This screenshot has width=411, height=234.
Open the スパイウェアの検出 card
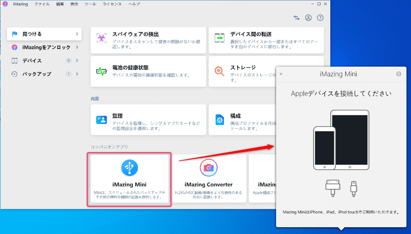[149, 40]
